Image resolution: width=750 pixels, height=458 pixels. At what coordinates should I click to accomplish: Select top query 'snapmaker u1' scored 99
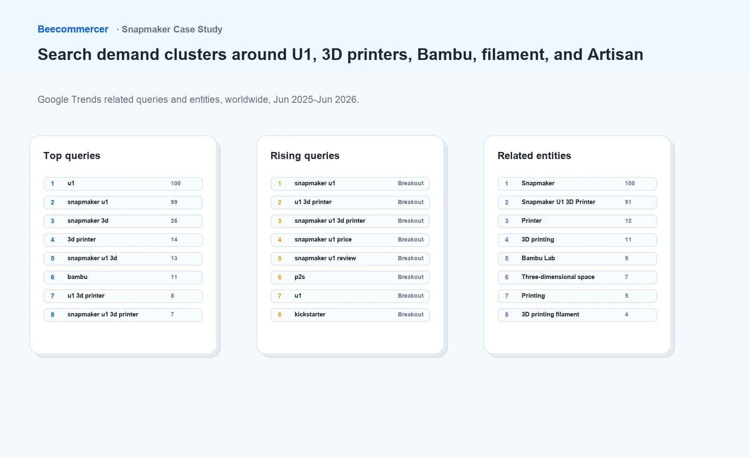click(x=123, y=202)
